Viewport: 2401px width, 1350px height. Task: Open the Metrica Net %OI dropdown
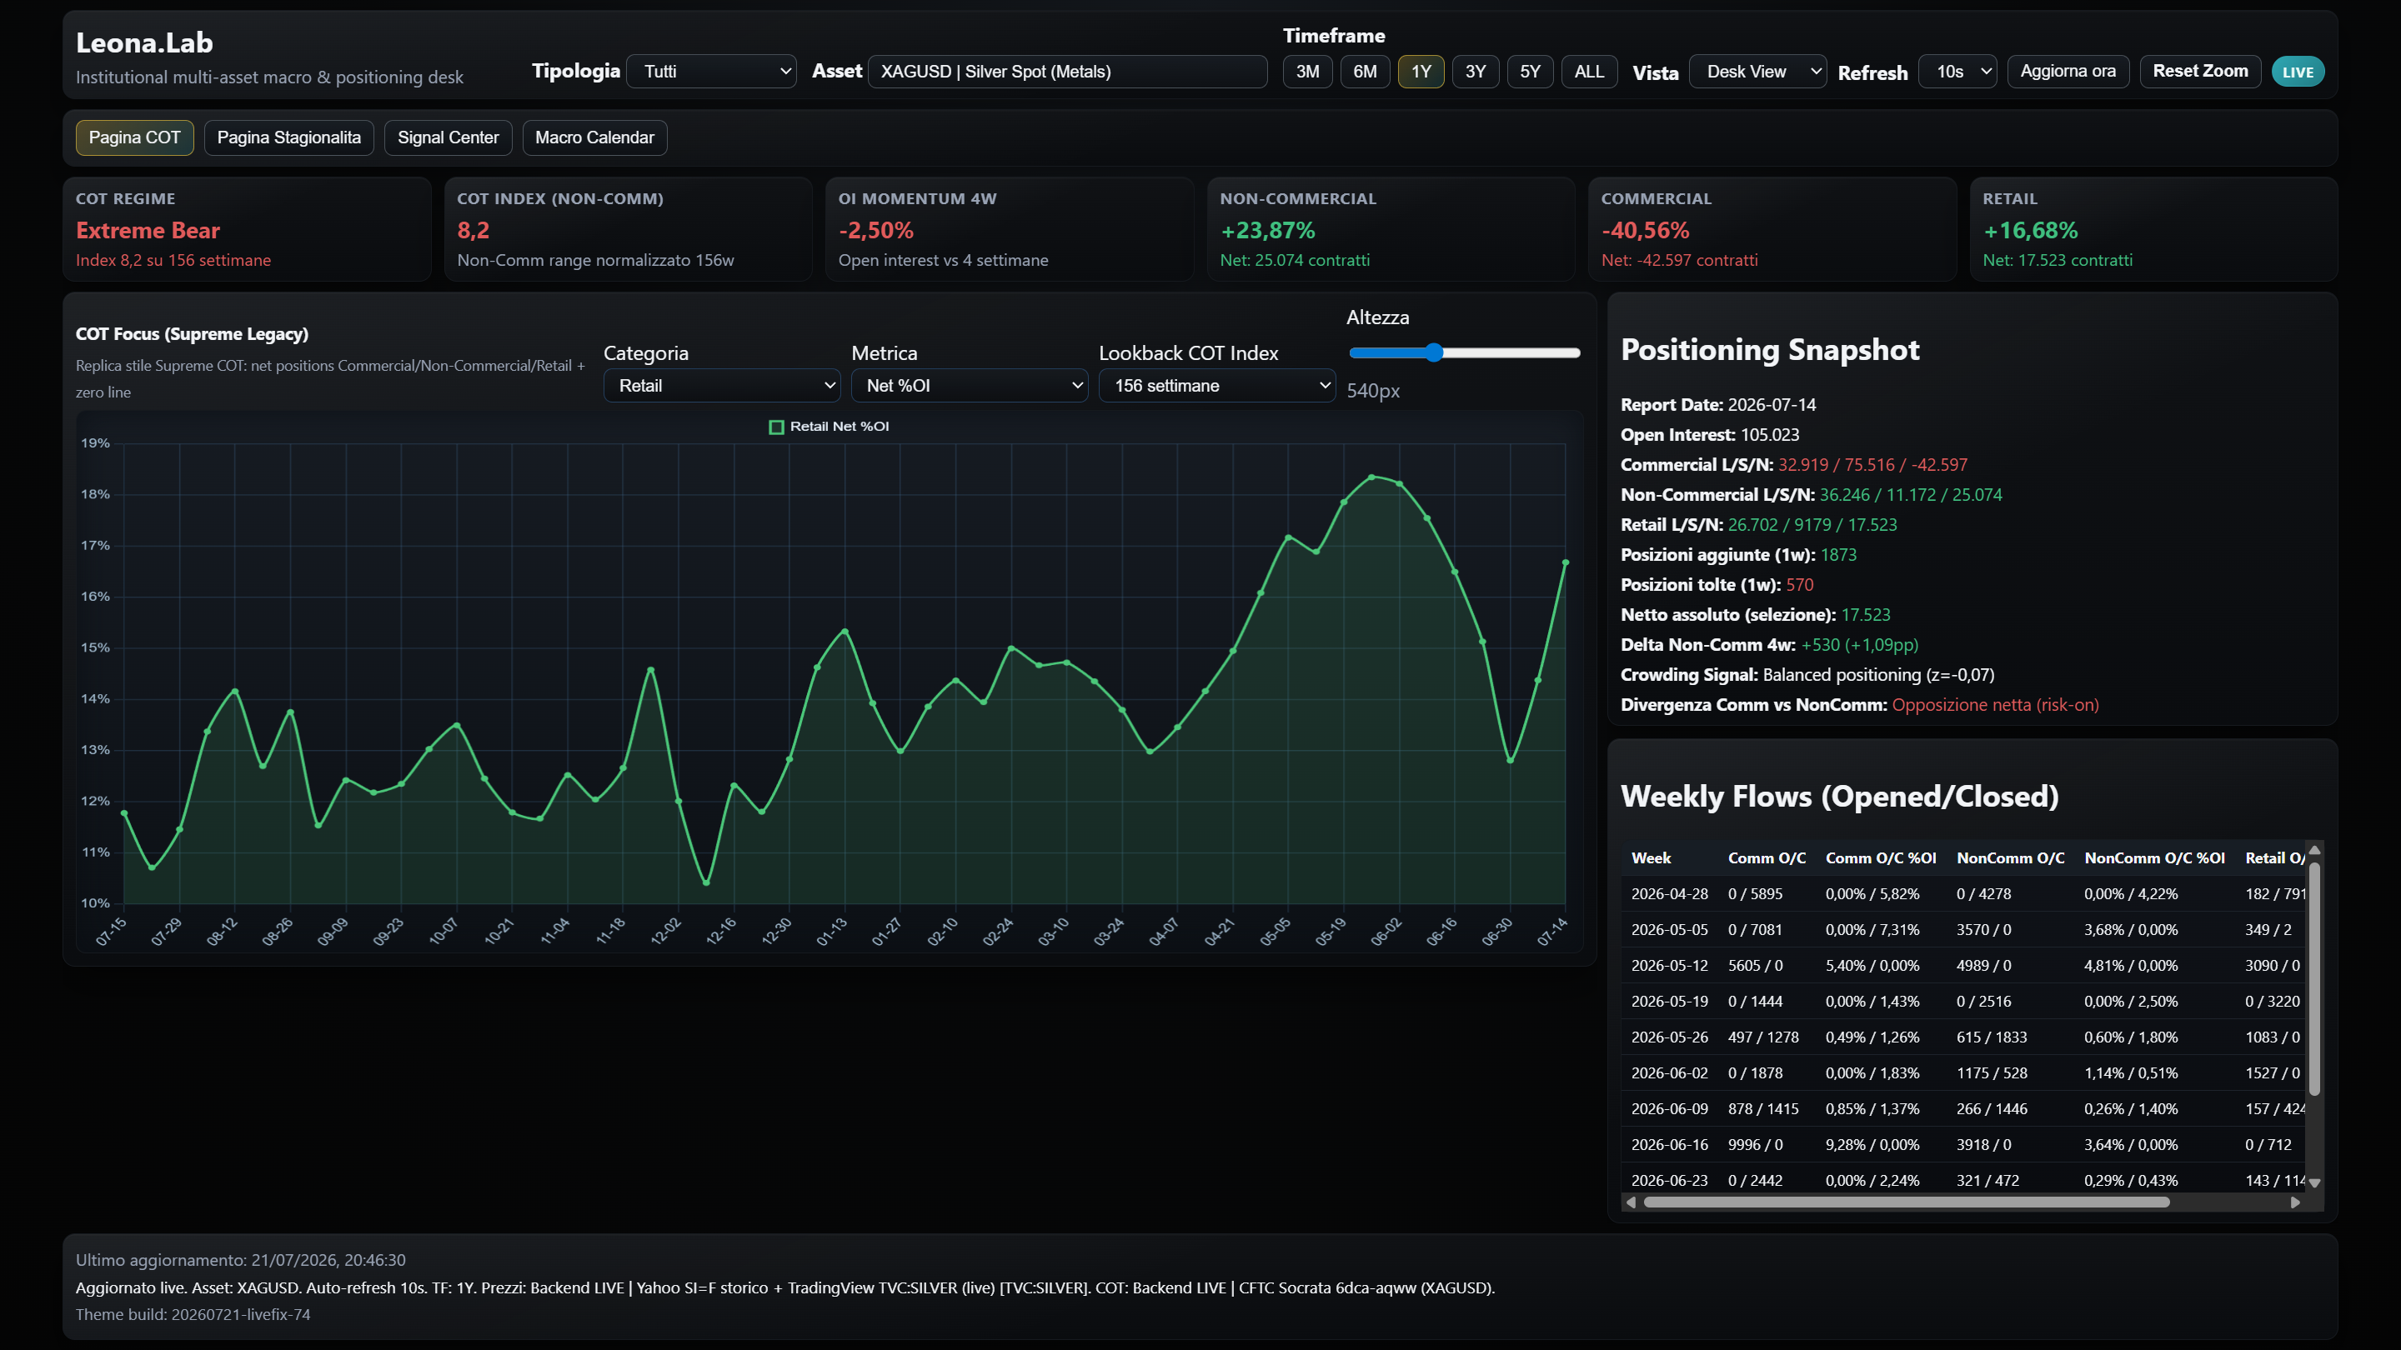970,386
